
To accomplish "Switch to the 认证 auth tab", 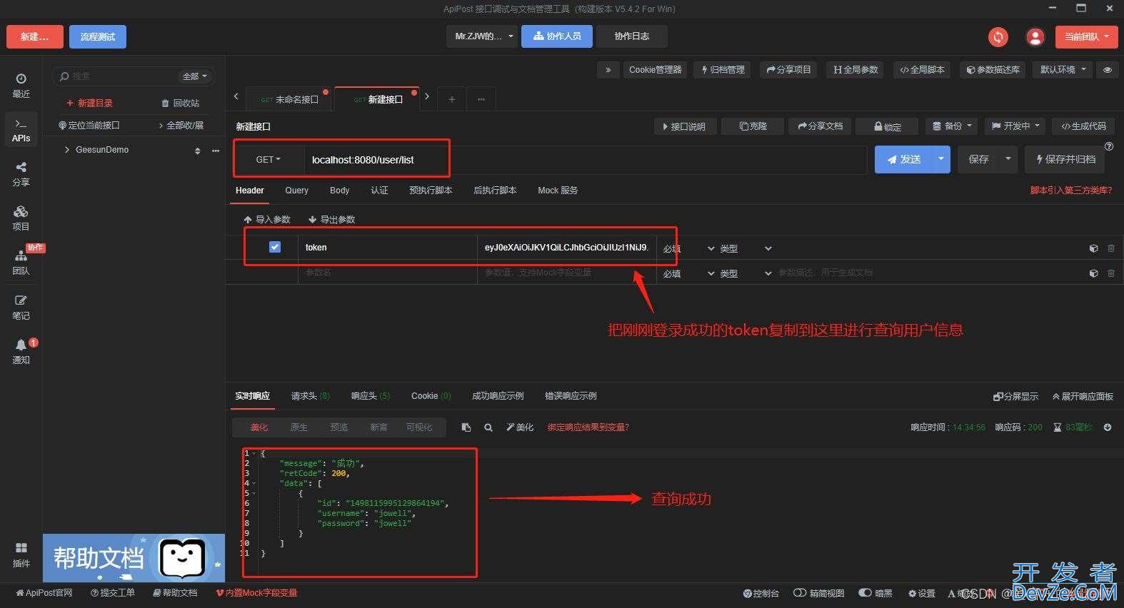I will click(379, 191).
